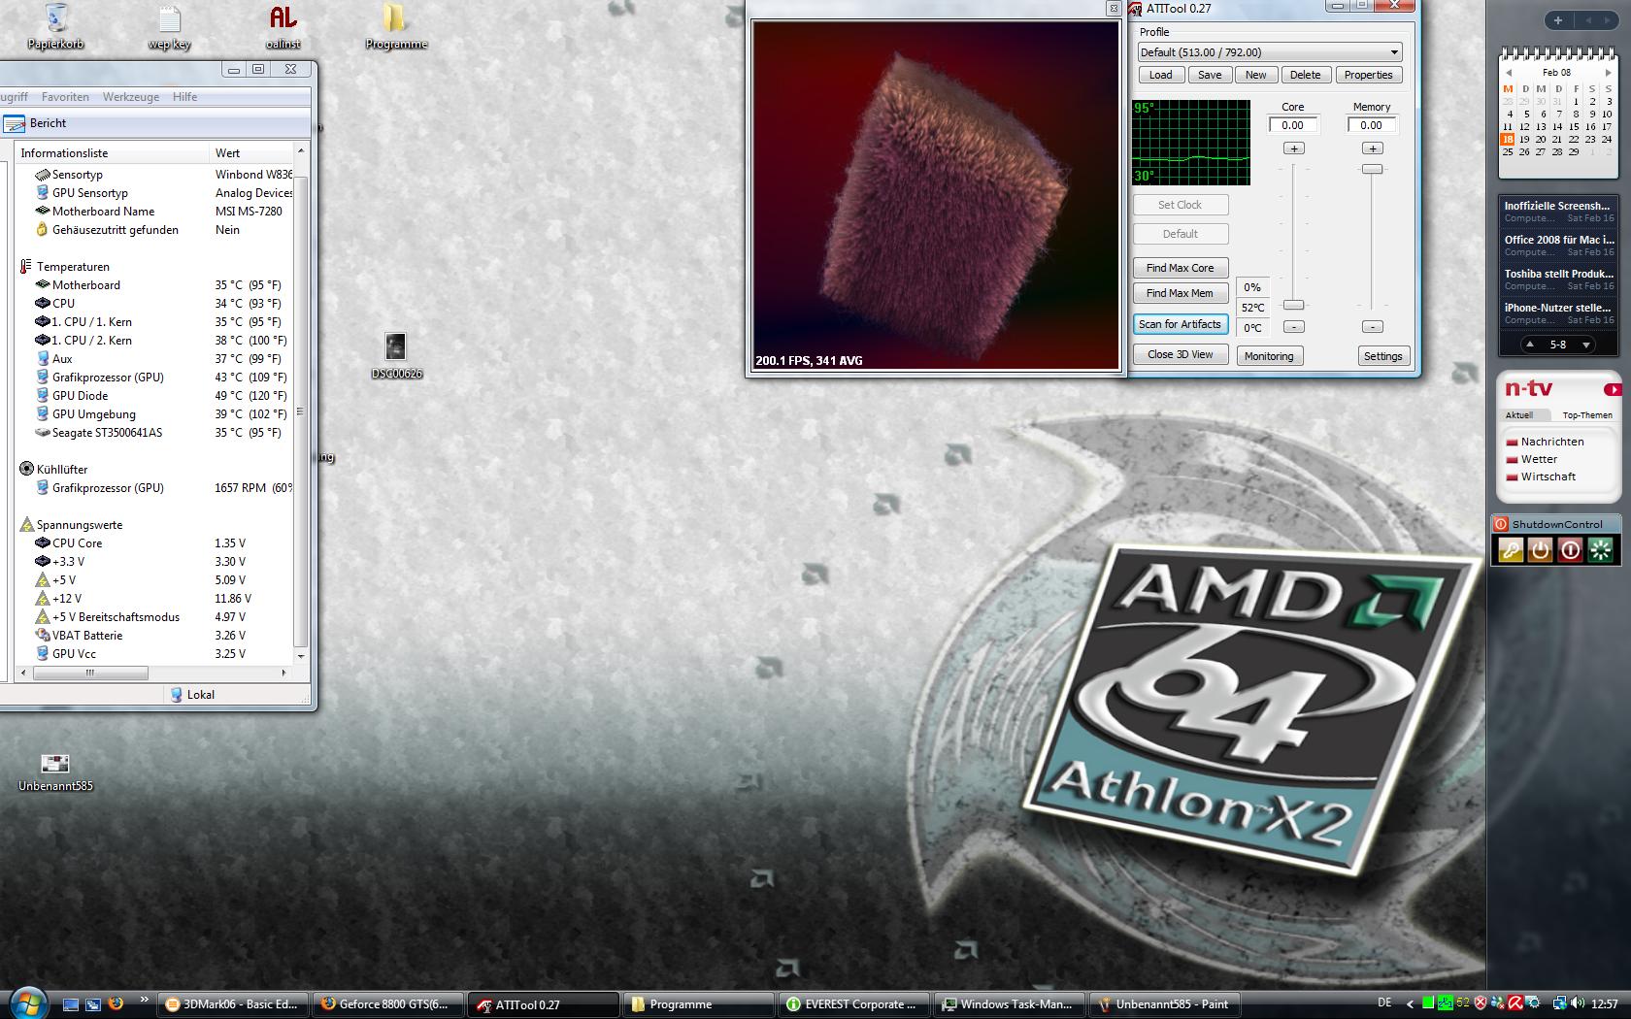Select the wep key desktop file
The height and width of the screenshot is (1019, 1631).
click(169, 27)
